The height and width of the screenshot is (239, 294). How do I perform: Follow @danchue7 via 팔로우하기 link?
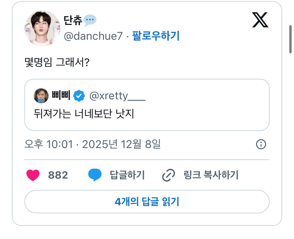156,36
